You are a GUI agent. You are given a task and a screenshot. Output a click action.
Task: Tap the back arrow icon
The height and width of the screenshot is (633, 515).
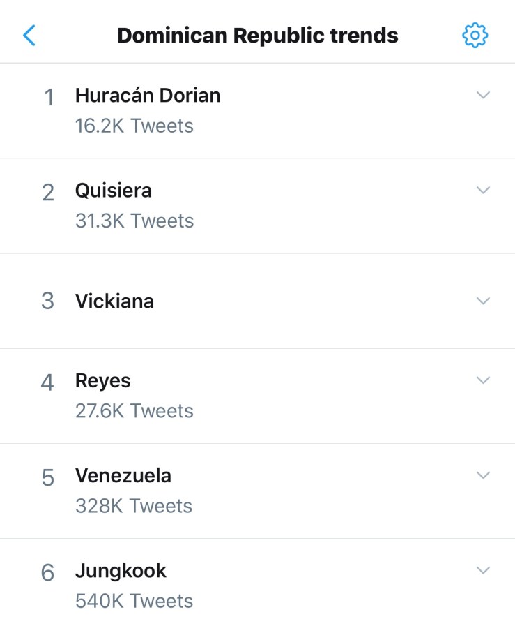tap(29, 35)
